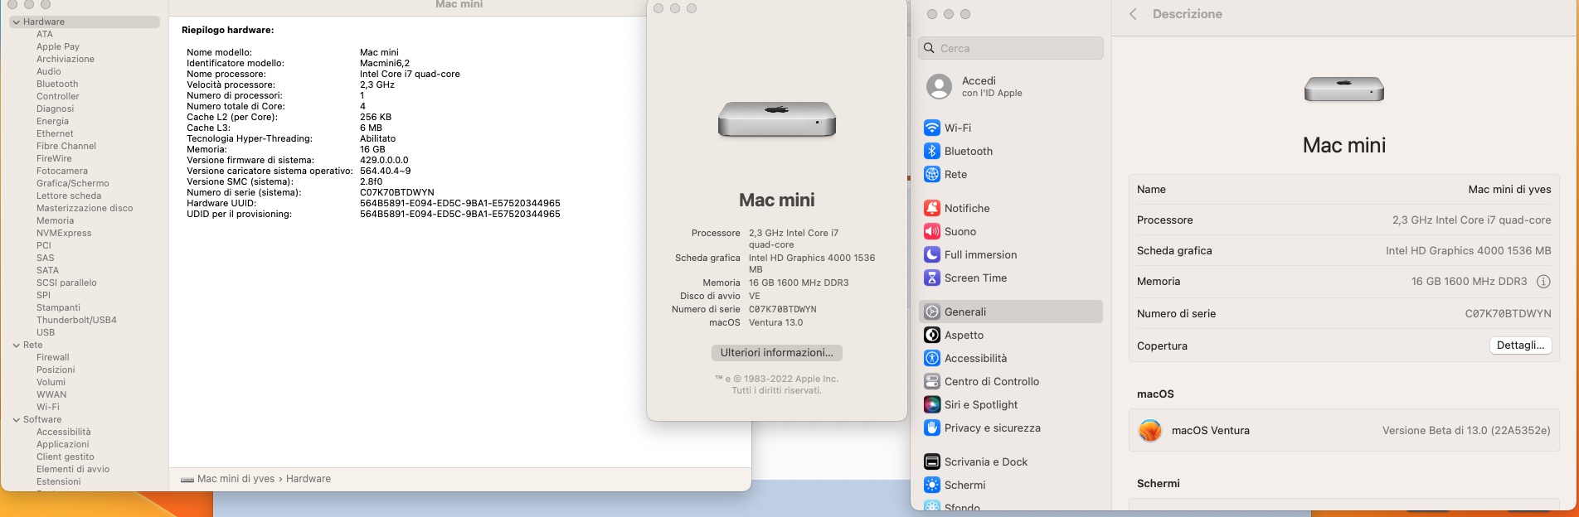Image resolution: width=1579 pixels, height=517 pixels.
Task: Collapse the Hardware tree section
Action: (x=17, y=22)
